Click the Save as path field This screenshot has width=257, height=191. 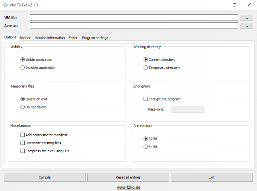point(134,26)
